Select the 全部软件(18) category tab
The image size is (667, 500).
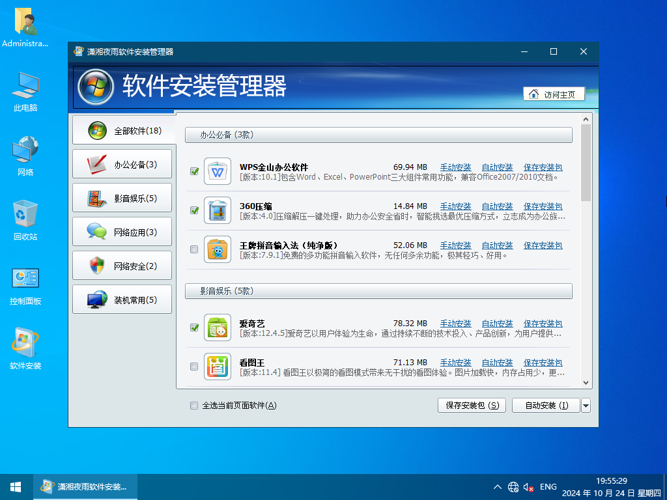pyautogui.click(x=123, y=130)
